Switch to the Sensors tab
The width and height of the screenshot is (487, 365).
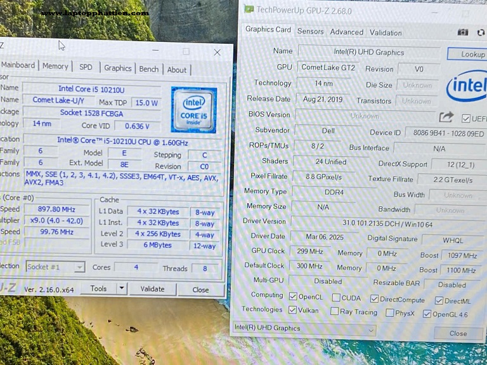coord(310,31)
